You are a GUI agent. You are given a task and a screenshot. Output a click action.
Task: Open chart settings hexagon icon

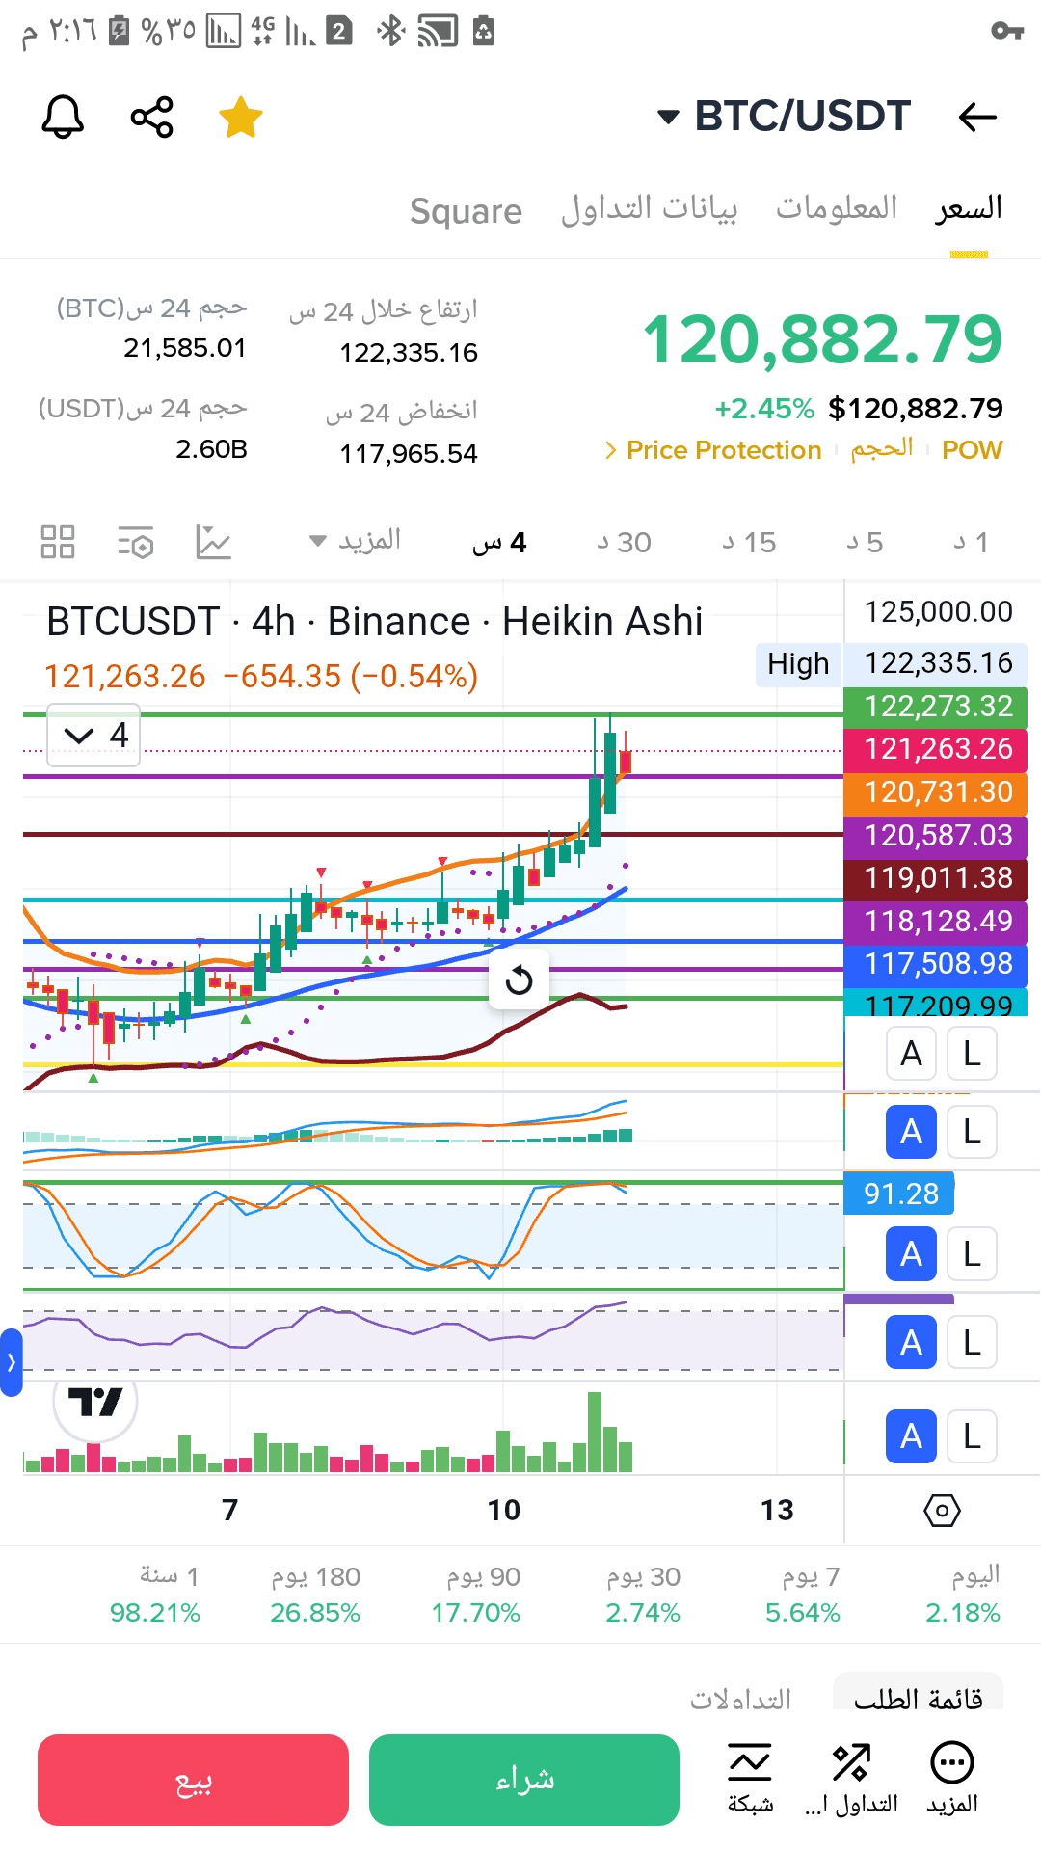[x=942, y=1511]
